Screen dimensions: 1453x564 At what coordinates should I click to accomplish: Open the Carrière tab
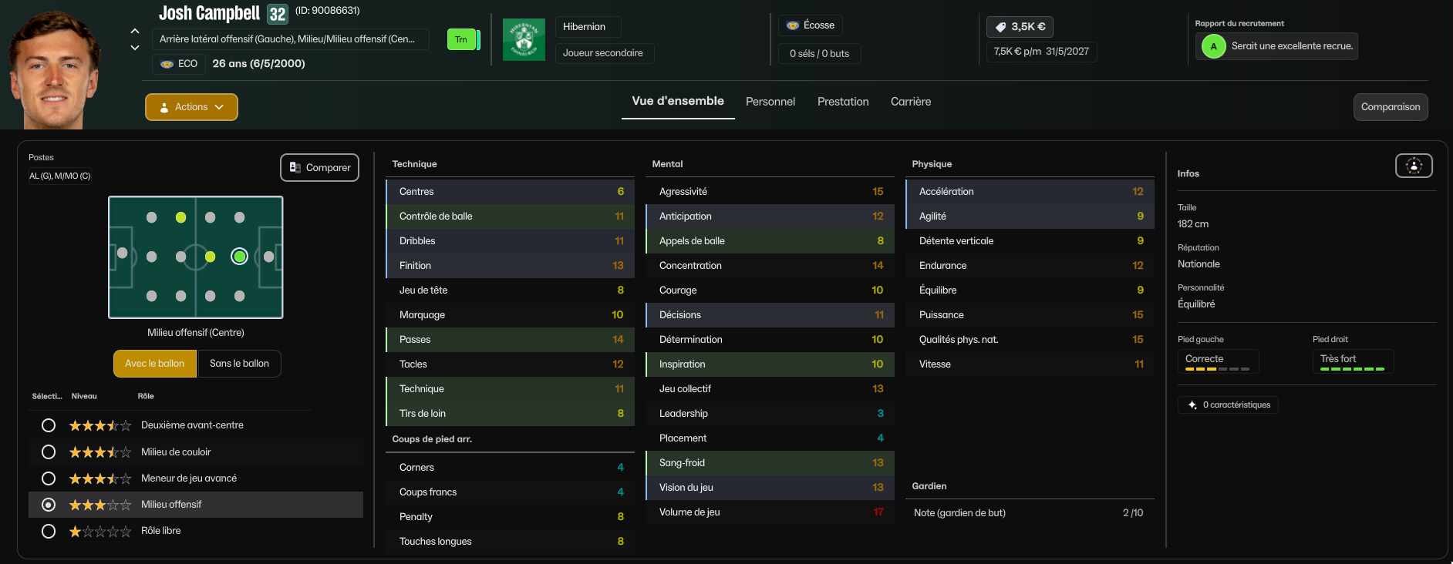click(910, 102)
